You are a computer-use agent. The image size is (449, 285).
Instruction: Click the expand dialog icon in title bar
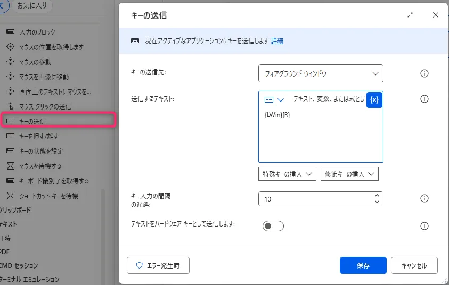(x=411, y=15)
